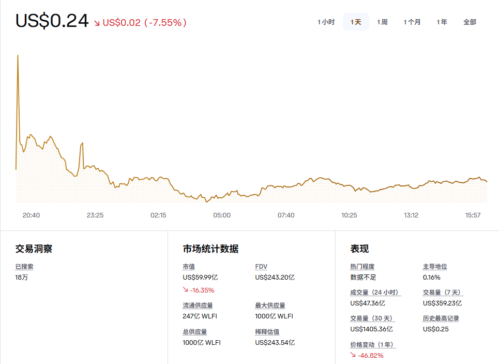
Task: Click the tall price spike at the chart start
Action: click(18, 57)
